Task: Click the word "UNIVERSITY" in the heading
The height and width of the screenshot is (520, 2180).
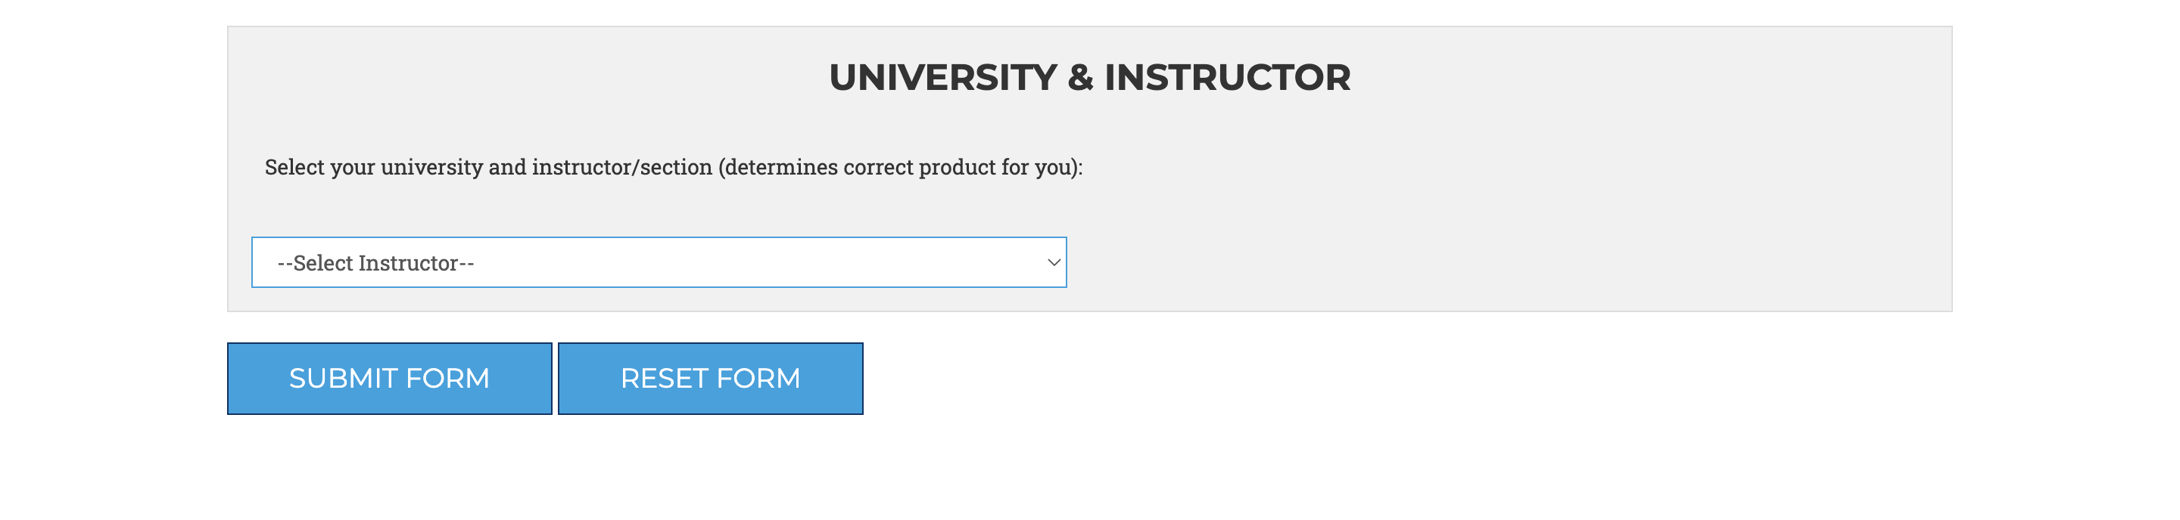Action: coord(942,78)
